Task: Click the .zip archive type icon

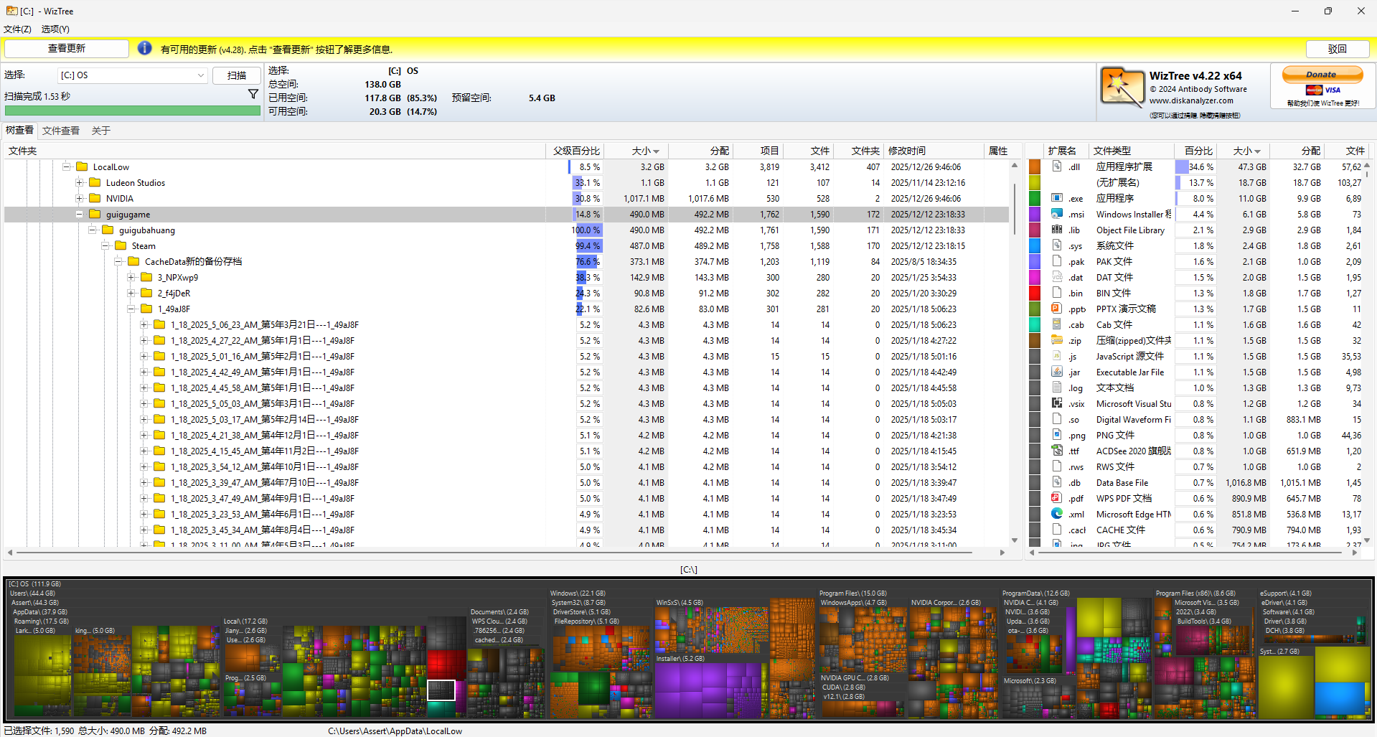Action: (x=1057, y=340)
